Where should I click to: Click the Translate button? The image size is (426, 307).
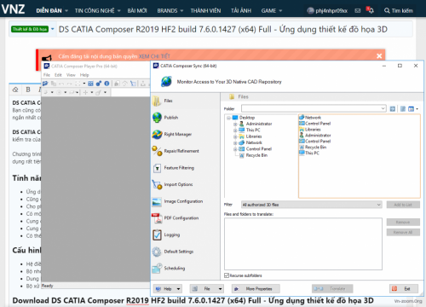tap(332, 289)
